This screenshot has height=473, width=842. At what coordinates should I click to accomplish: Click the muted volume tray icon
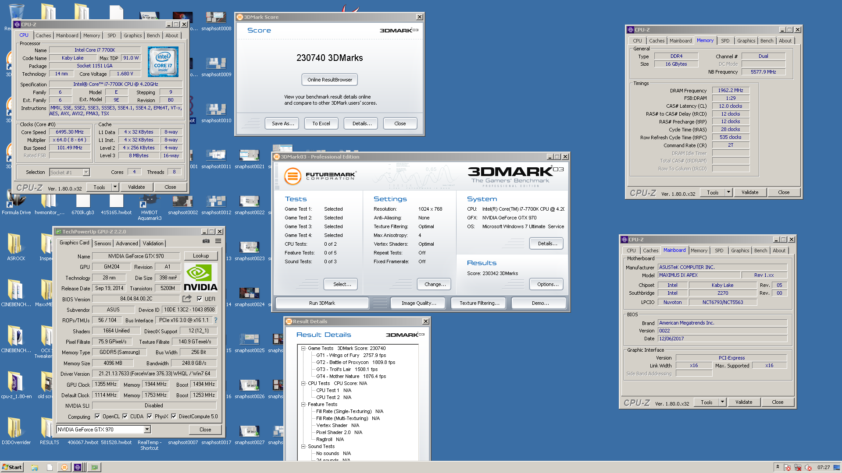[x=808, y=467]
